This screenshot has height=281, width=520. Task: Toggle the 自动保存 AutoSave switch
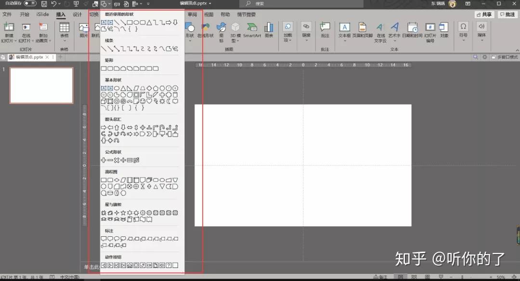click(x=30, y=3)
